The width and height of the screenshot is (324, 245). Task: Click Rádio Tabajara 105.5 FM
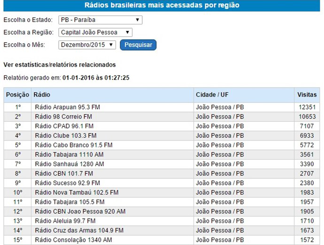(69, 202)
